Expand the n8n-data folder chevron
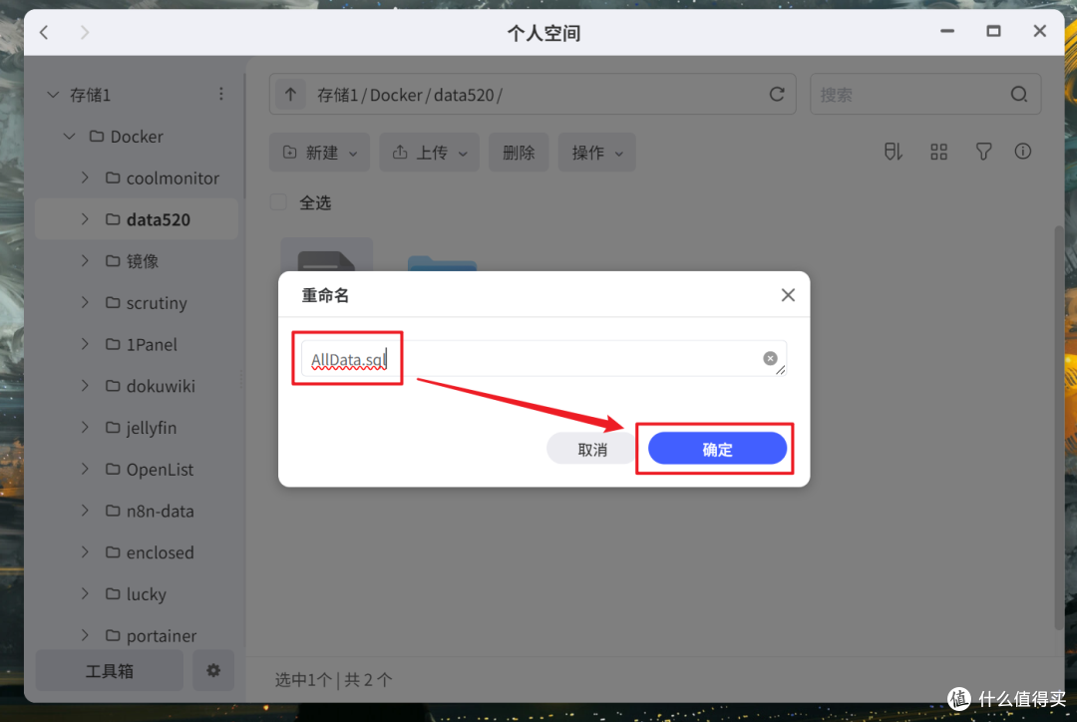 (85, 511)
